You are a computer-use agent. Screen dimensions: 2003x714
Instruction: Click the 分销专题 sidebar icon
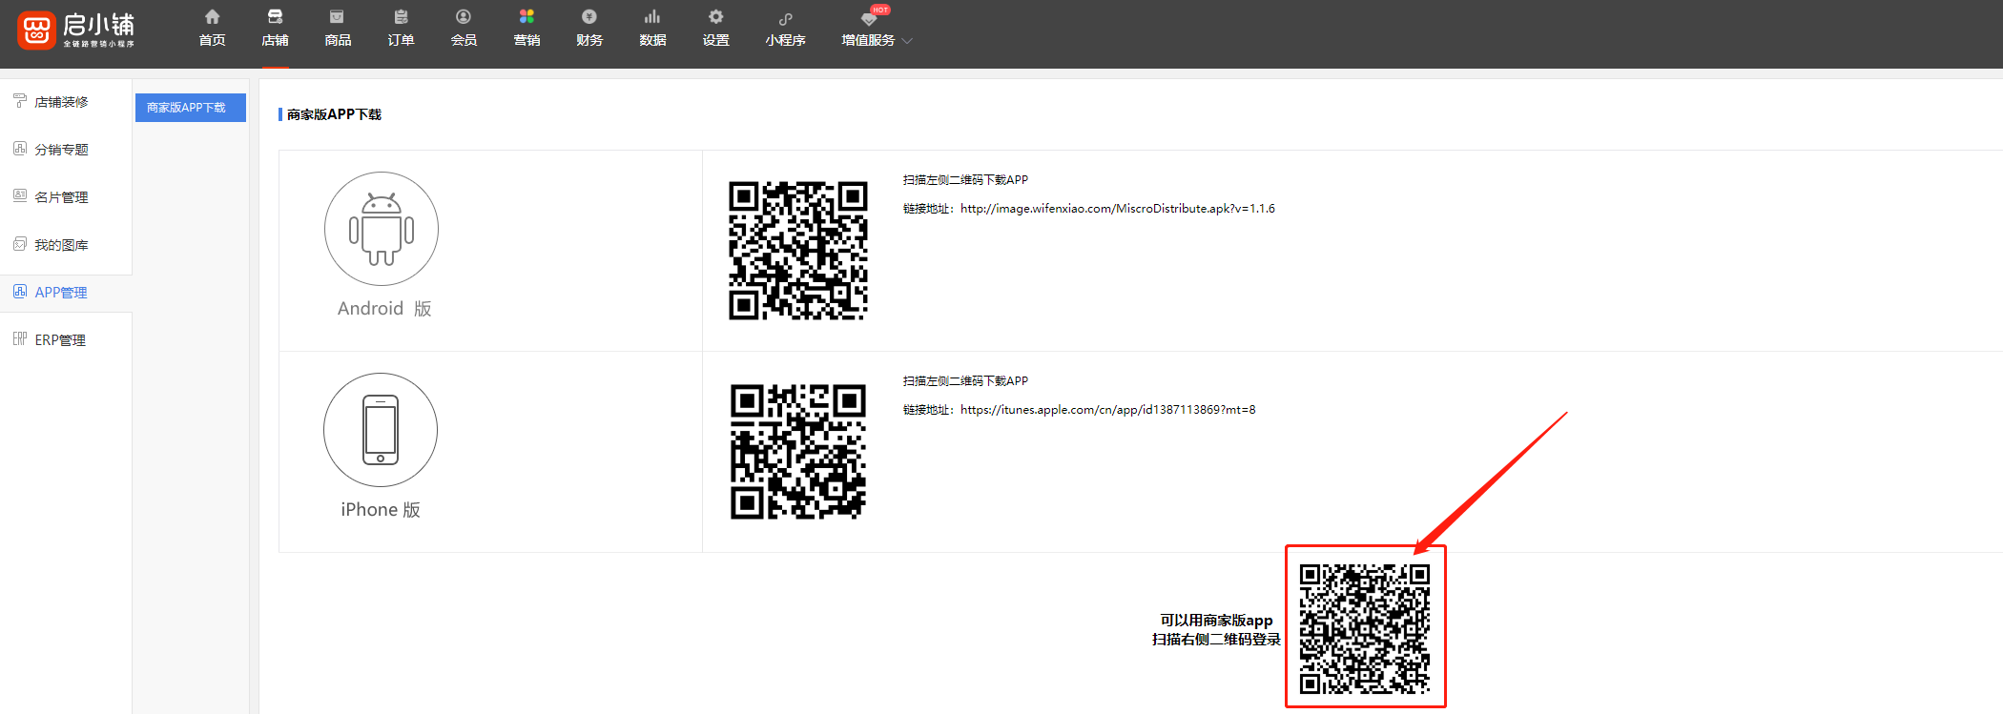coord(20,149)
